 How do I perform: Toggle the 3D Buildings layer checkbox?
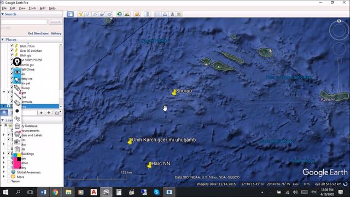coord(9,153)
